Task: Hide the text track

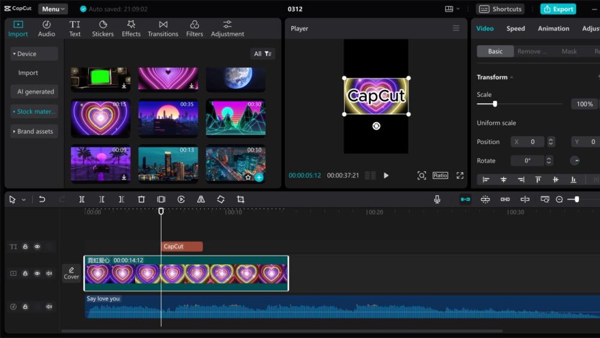Action: point(37,247)
